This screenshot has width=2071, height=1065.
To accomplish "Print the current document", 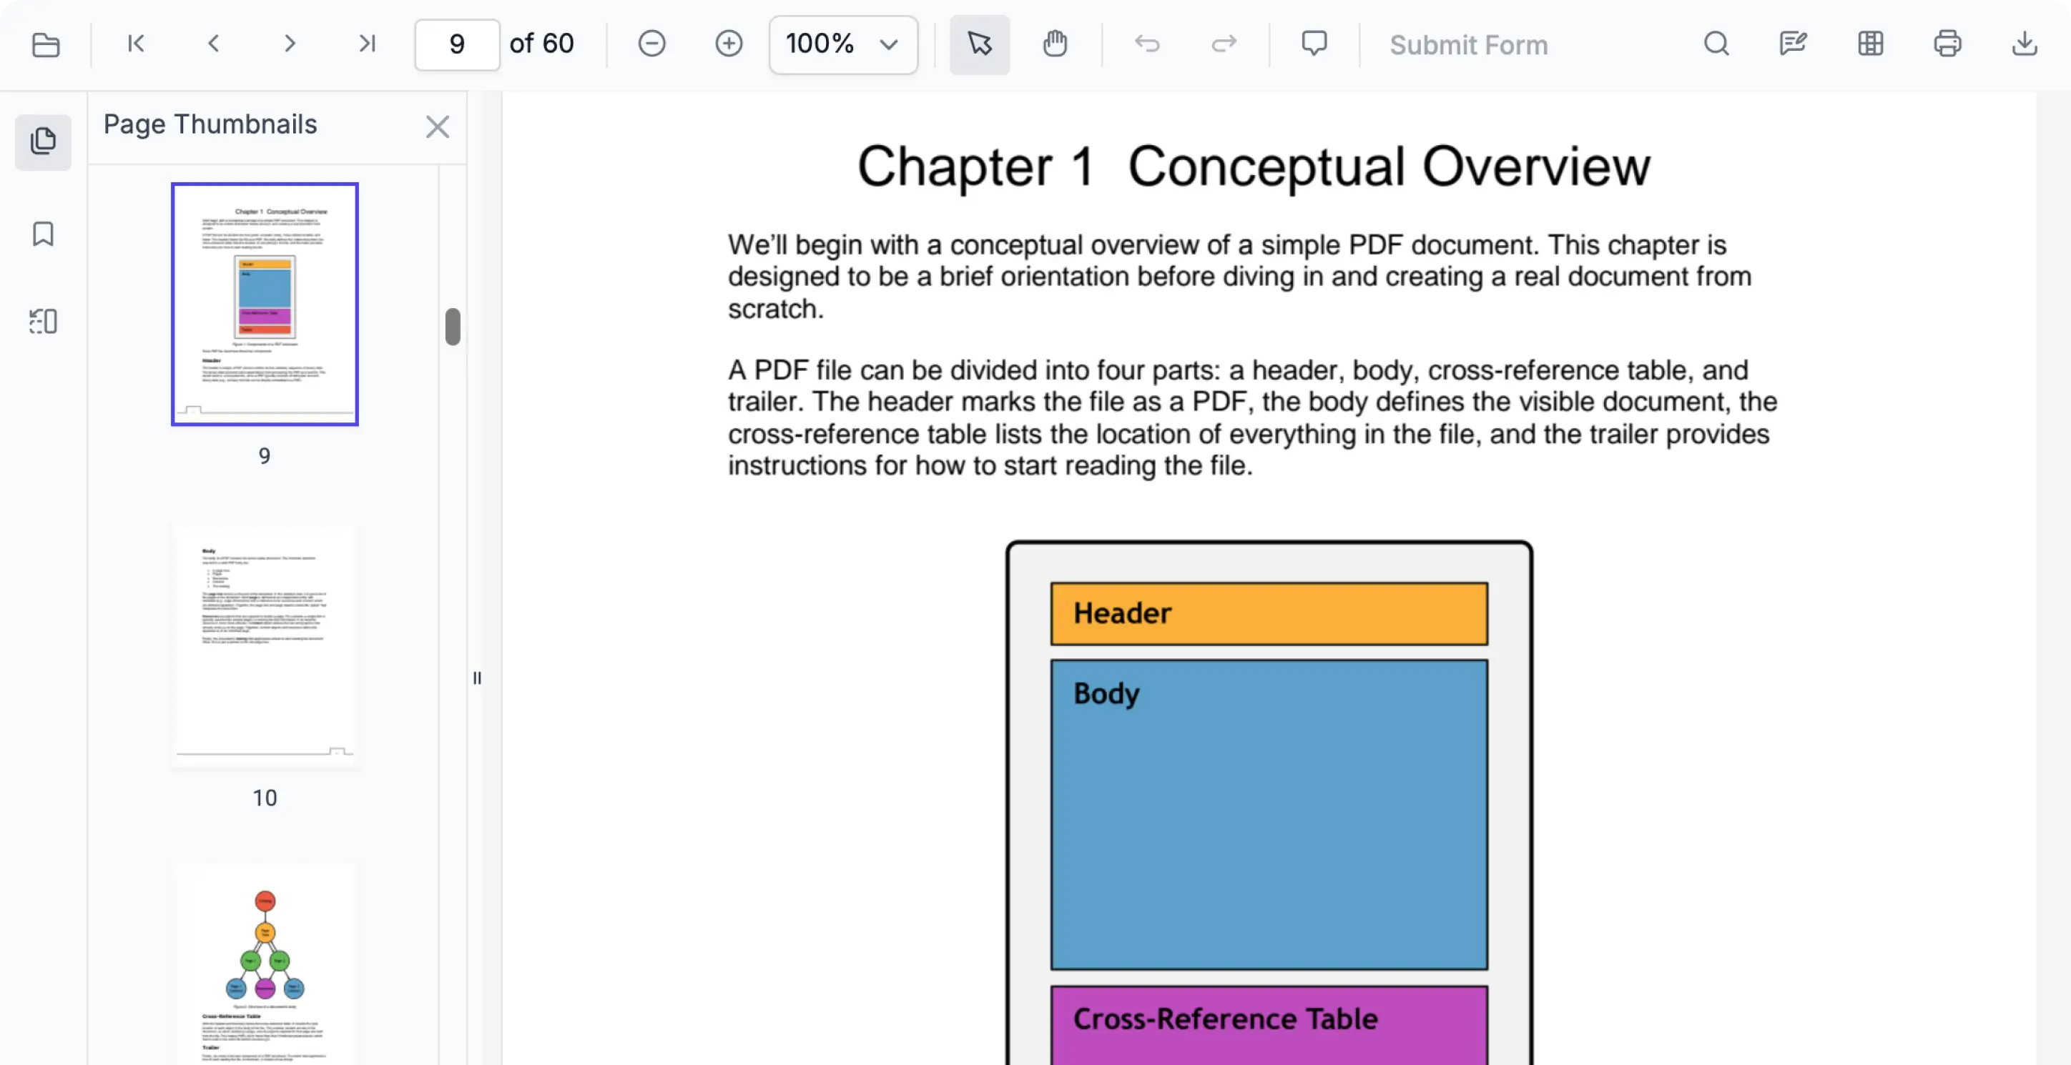I will (1948, 44).
